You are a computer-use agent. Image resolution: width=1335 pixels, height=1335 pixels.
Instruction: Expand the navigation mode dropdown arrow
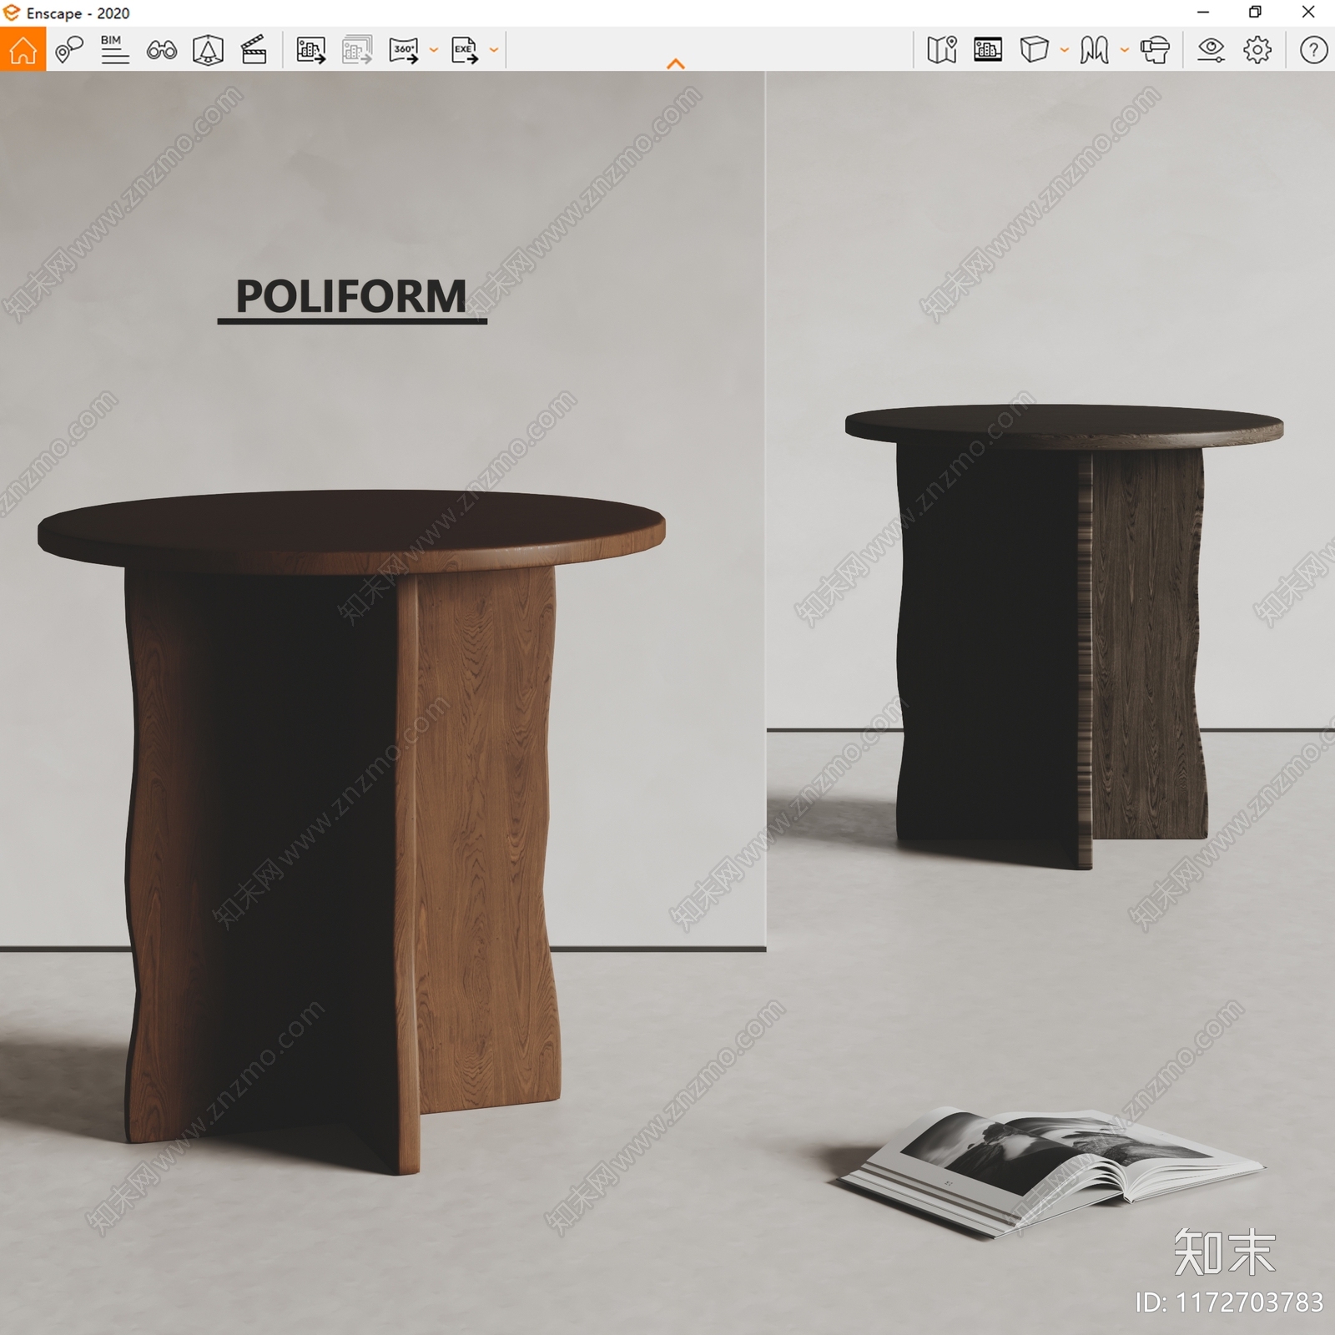[x=1125, y=50]
